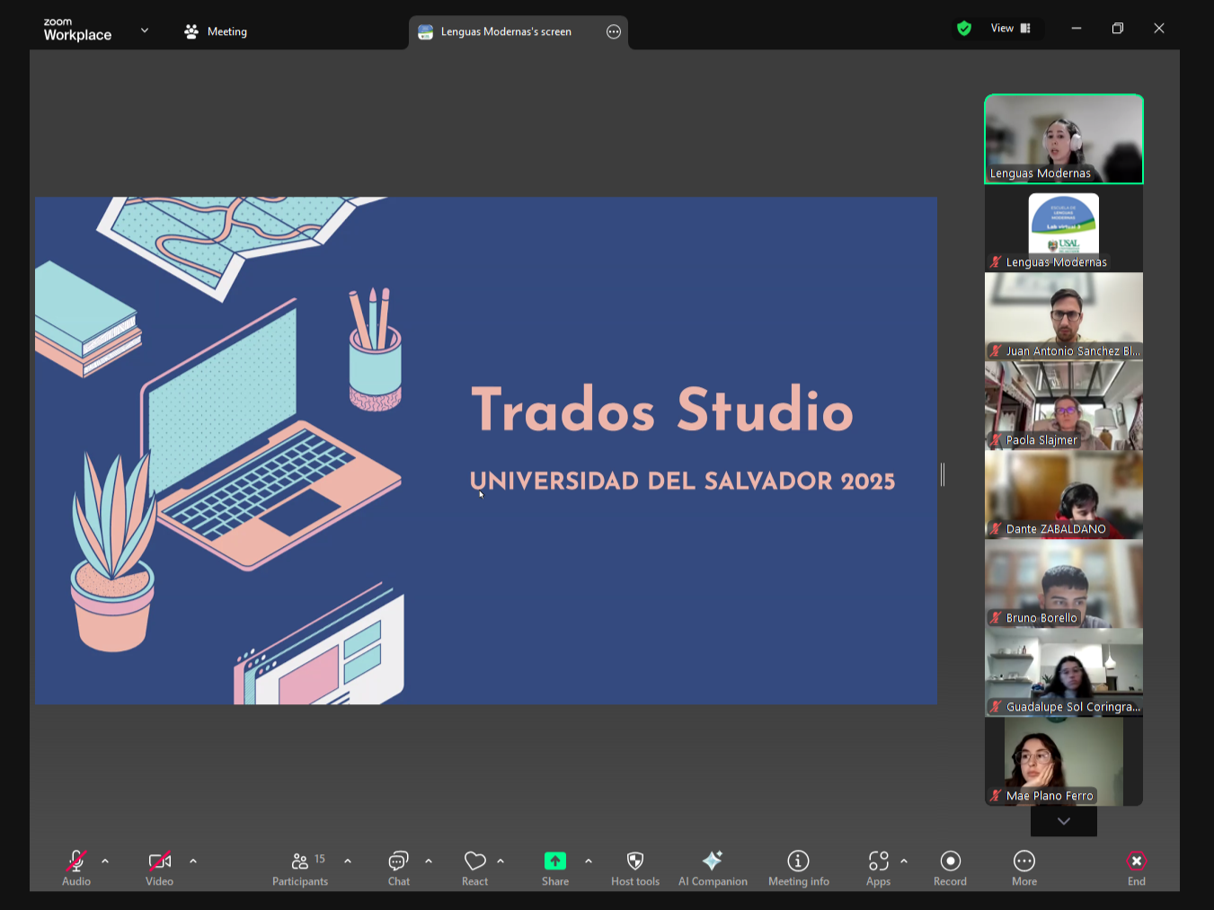Click muted mic icon on Bruno Borello
This screenshot has height=910, width=1214.
(996, 618)
